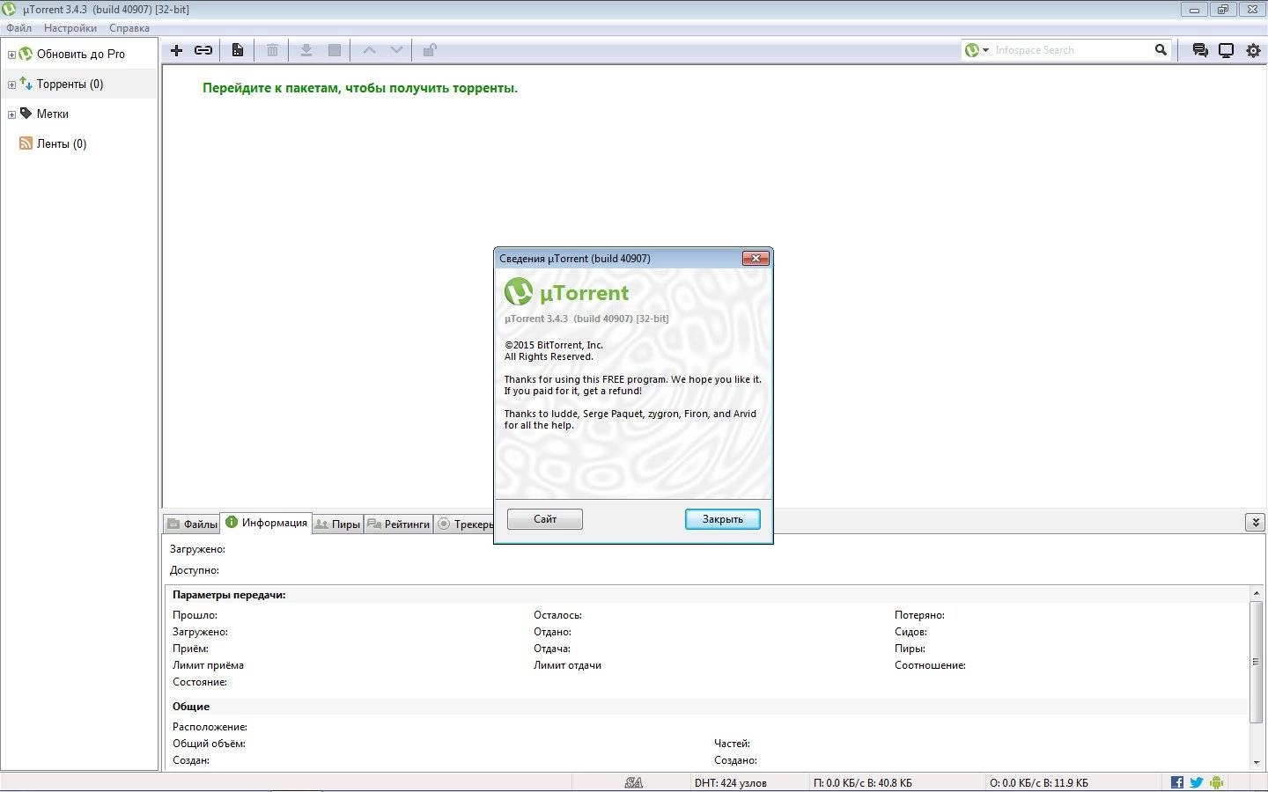Click the Расположение: label
This screenshot has width=1268, height=792.
pyautogui.click(x=210, y=727)
